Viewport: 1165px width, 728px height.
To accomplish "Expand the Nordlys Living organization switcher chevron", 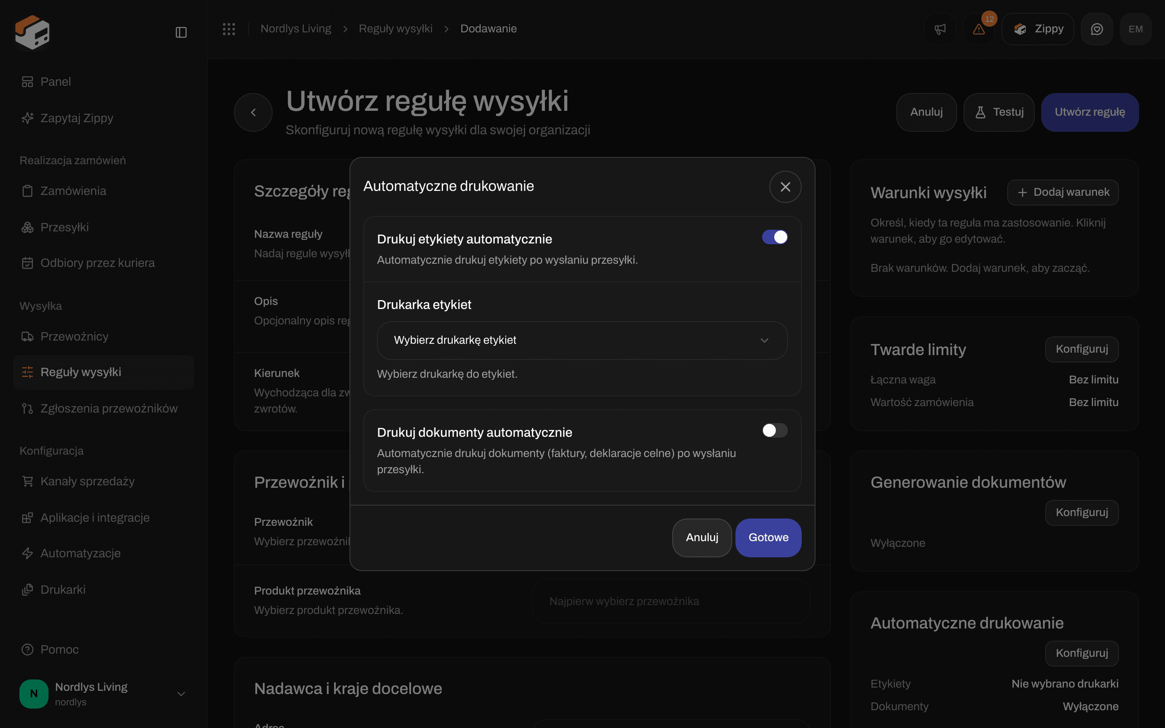I will pos(181,694).
